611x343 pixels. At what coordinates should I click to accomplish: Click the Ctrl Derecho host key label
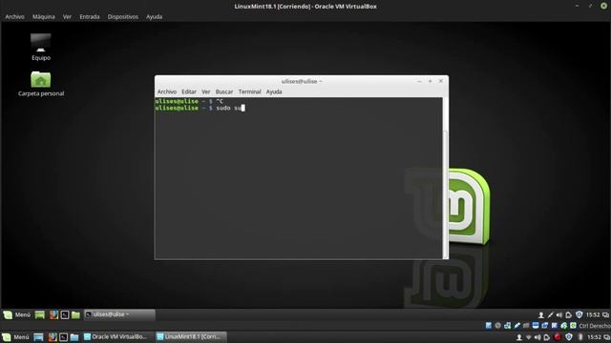pyautogui.click(x=595, y=326)
